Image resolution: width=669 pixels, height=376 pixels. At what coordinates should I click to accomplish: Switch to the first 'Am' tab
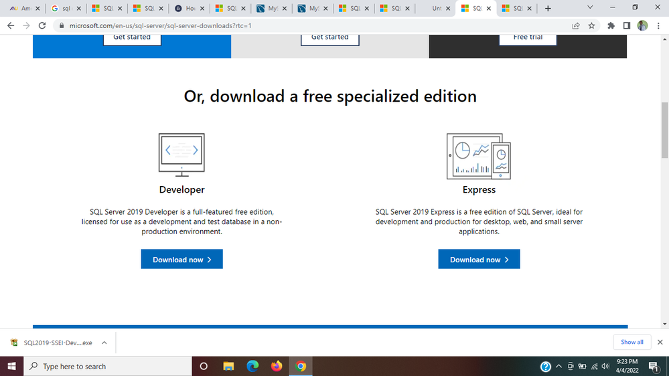point(25,8)
